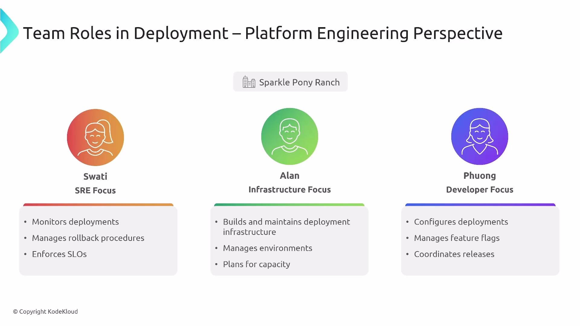Select Builds and maintains deployment infrastructure bullet
This screenshot has height=326, width=580.
286,227
